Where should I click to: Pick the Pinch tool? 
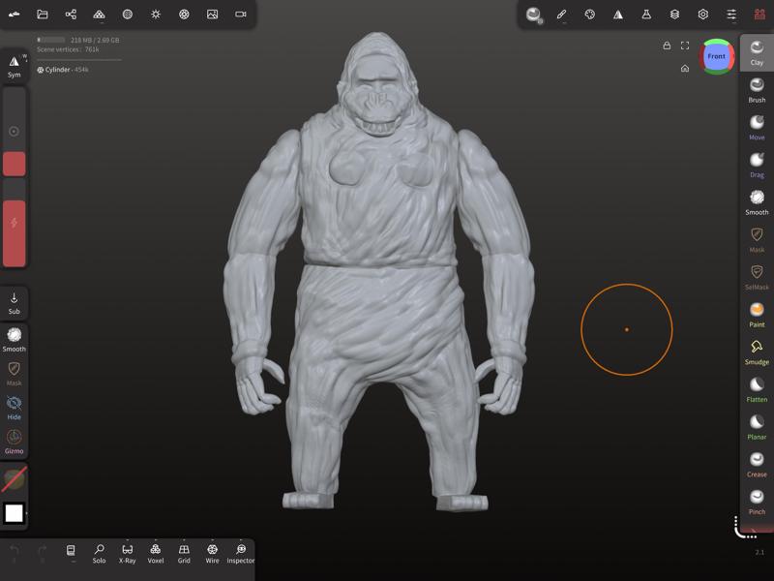(x=757, y=503)
